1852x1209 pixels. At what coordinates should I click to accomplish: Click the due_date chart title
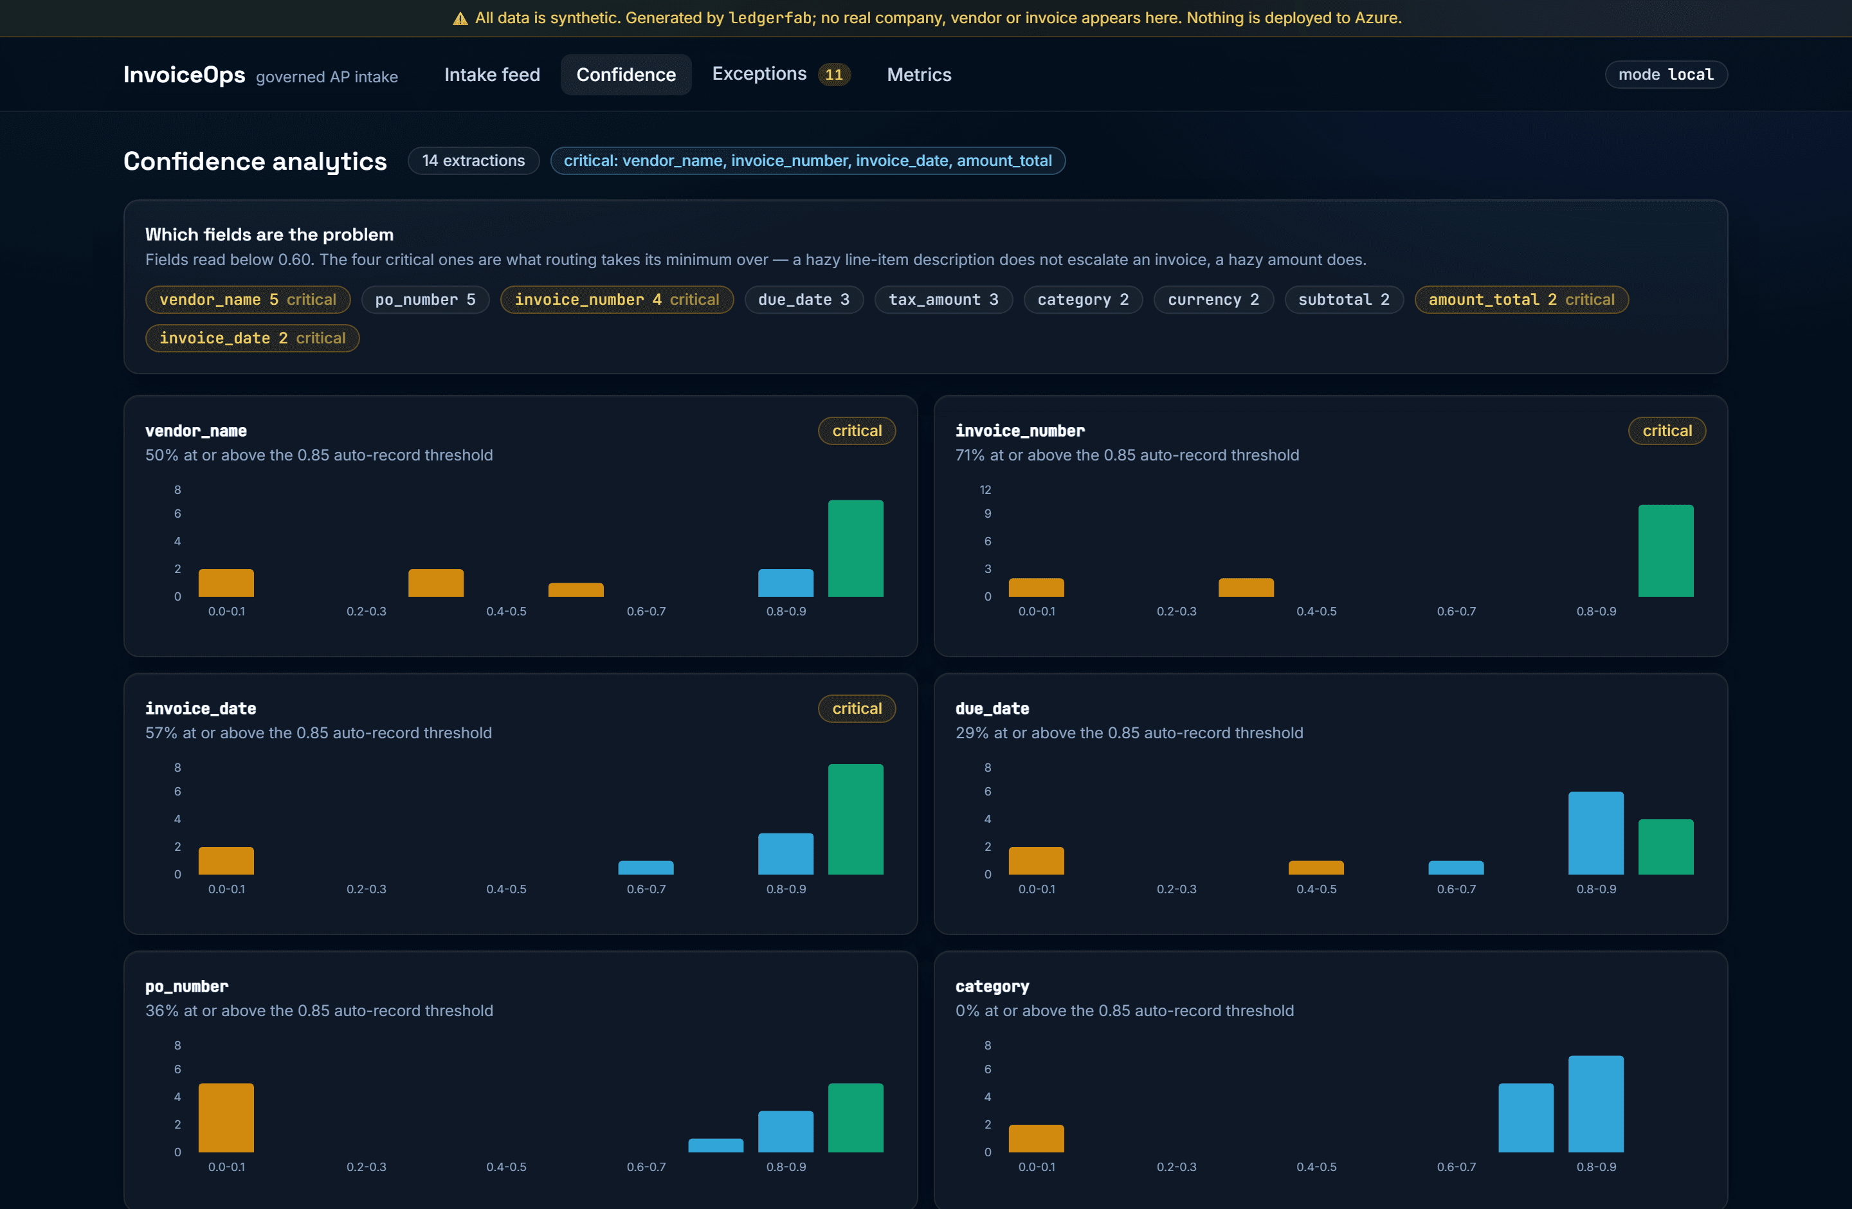[x=992, y=709]
